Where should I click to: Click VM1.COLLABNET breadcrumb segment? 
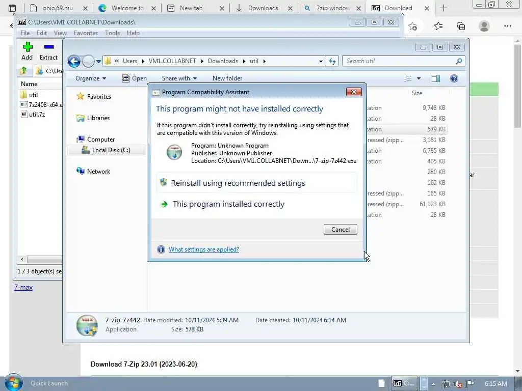click(x=172, y=61)
